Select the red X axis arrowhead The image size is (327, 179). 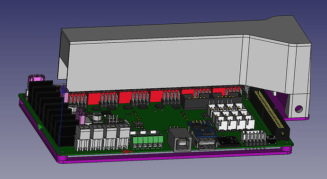pyautogui.click(x=127, y=152)
